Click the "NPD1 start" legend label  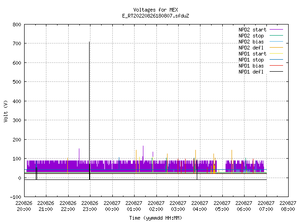coord(252,54)
